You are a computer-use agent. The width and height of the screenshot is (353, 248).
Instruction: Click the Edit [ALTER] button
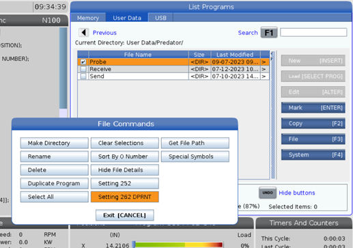313,92
